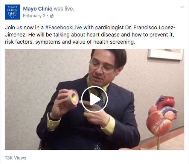
Task: Play the Facebook Live video
Action: 94,99
